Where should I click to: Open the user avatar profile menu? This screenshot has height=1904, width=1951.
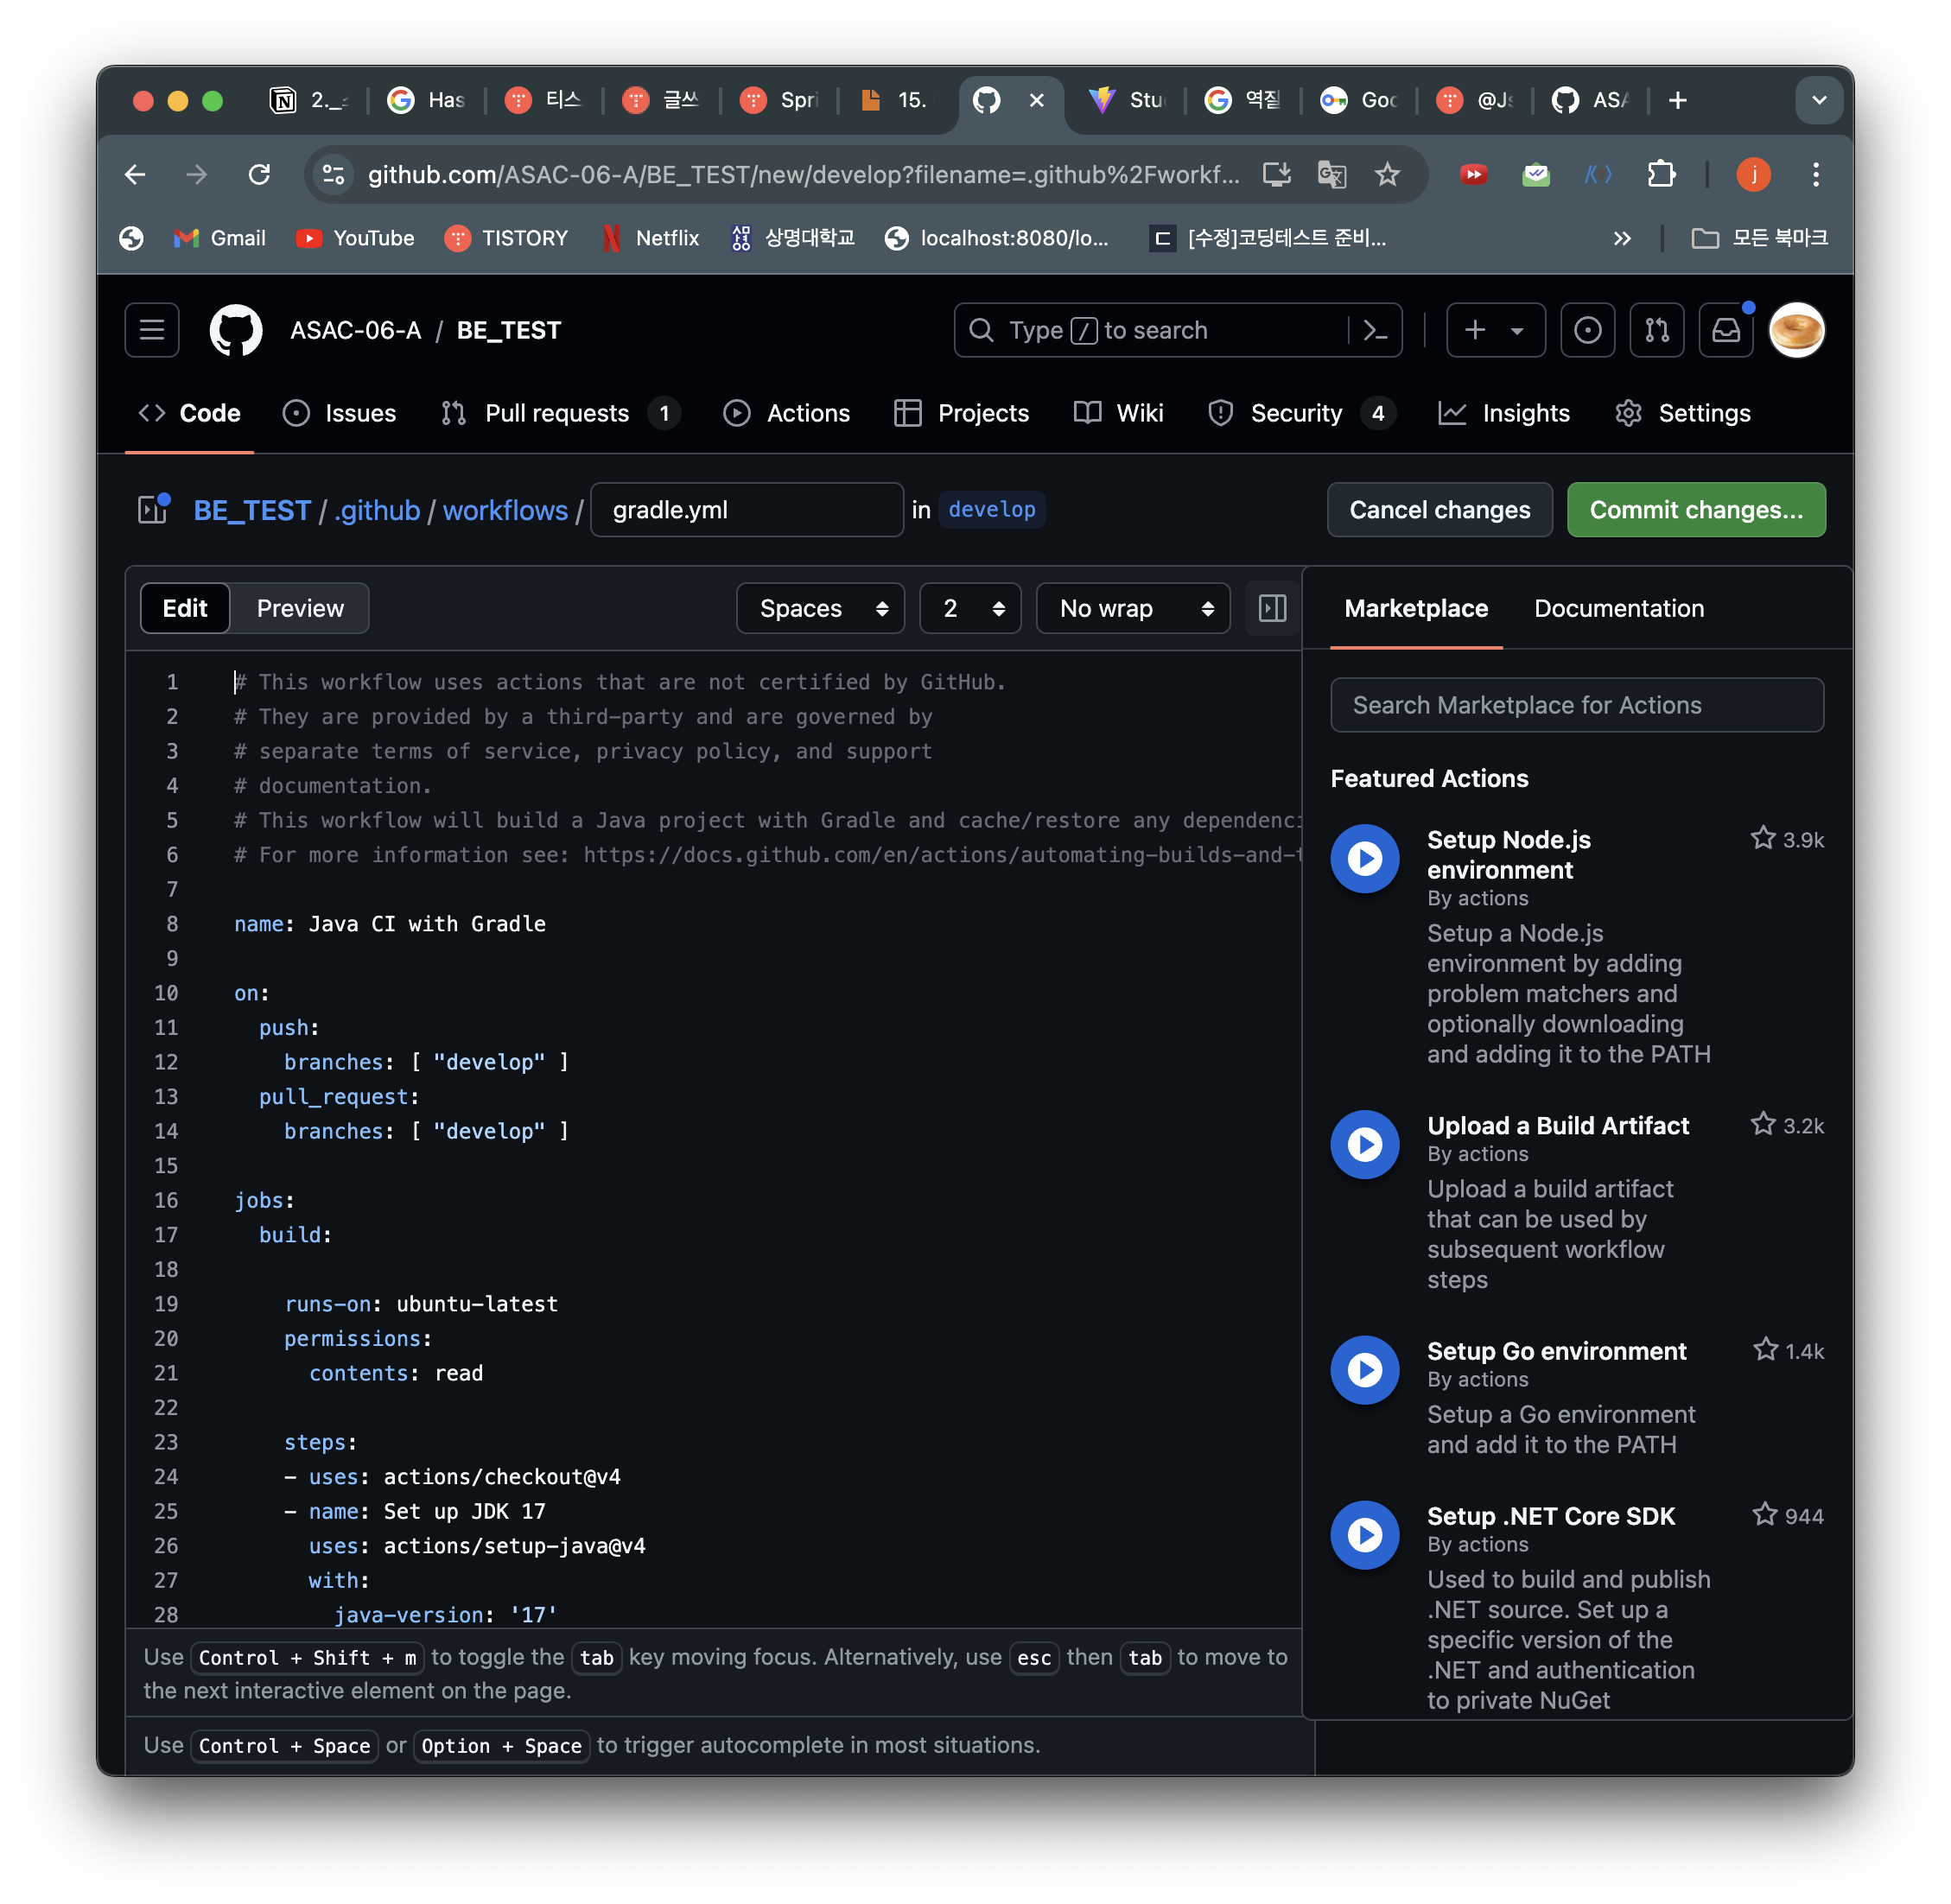pos(1796,330)
